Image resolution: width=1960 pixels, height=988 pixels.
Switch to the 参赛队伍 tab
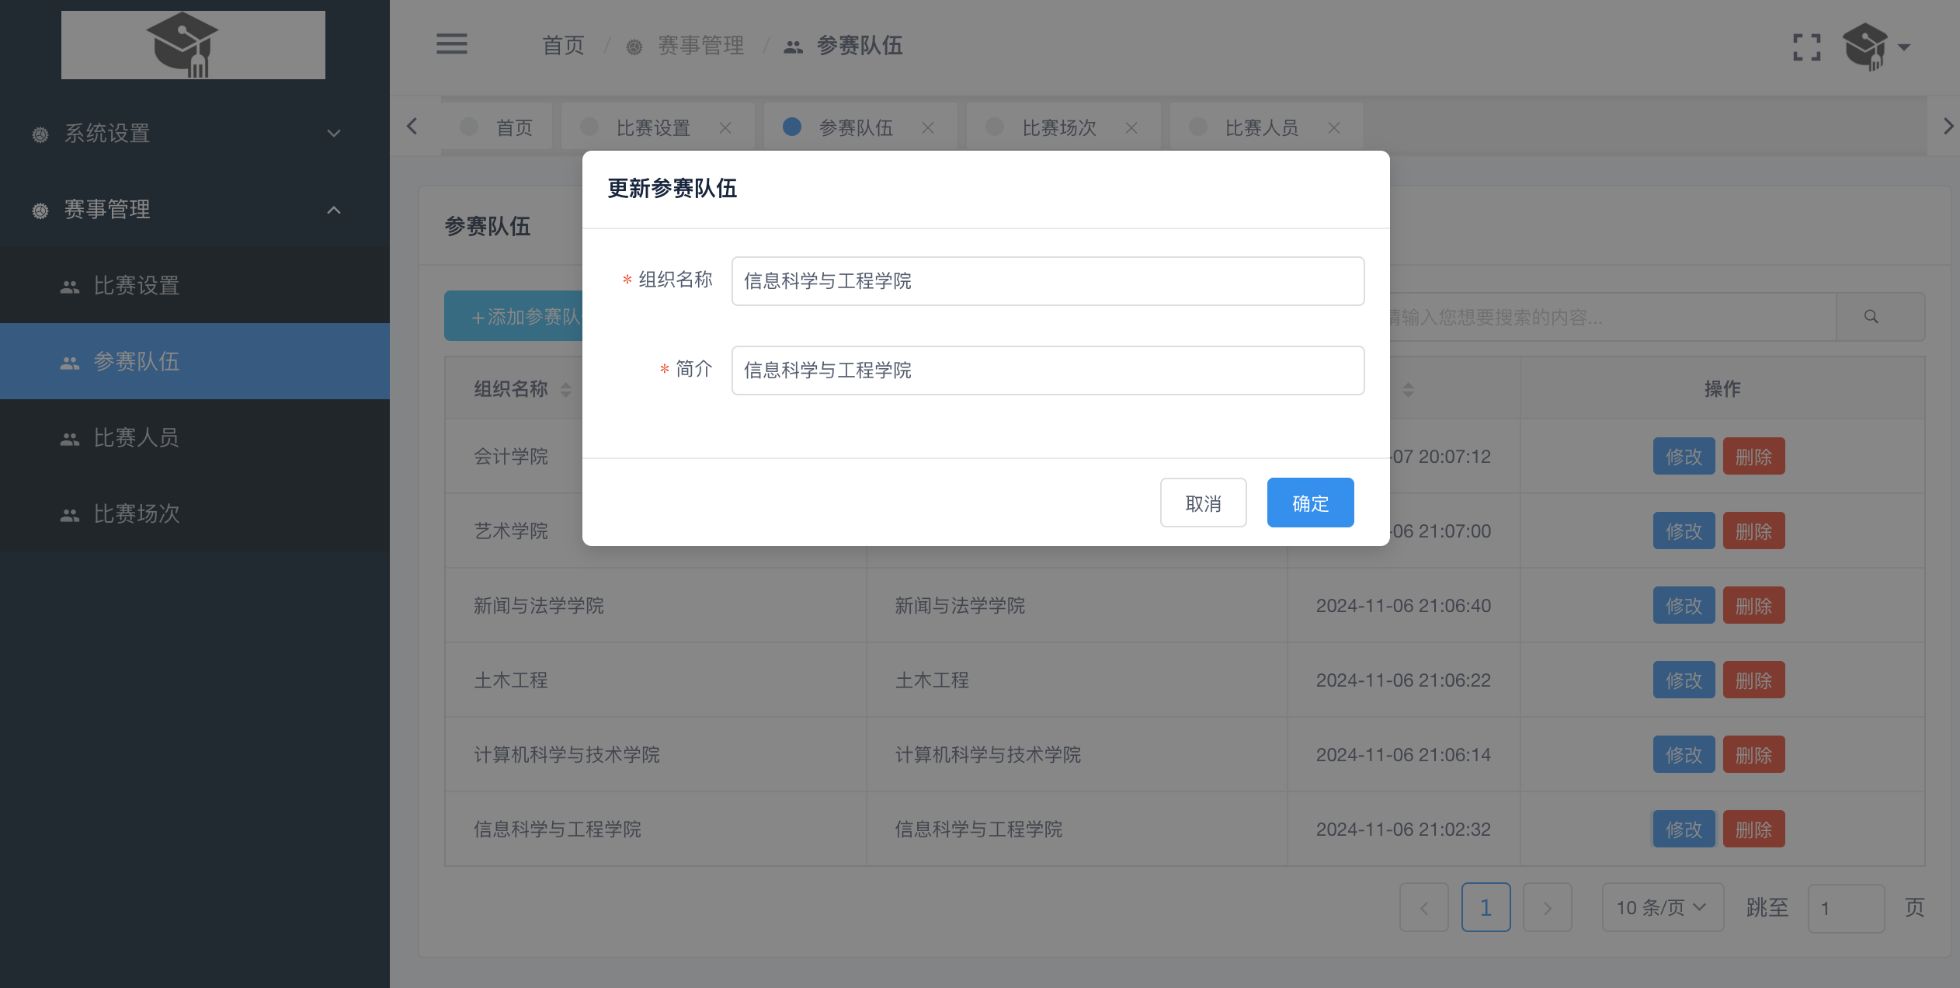(856, 127)
